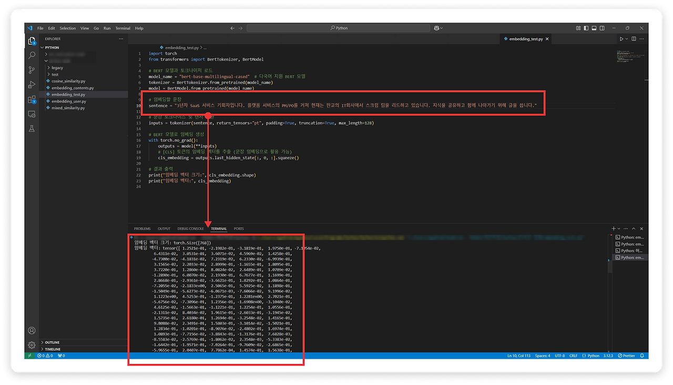Open the Testing flask view
The height and width of the screenshot is (385, 673).
point(32,129)
